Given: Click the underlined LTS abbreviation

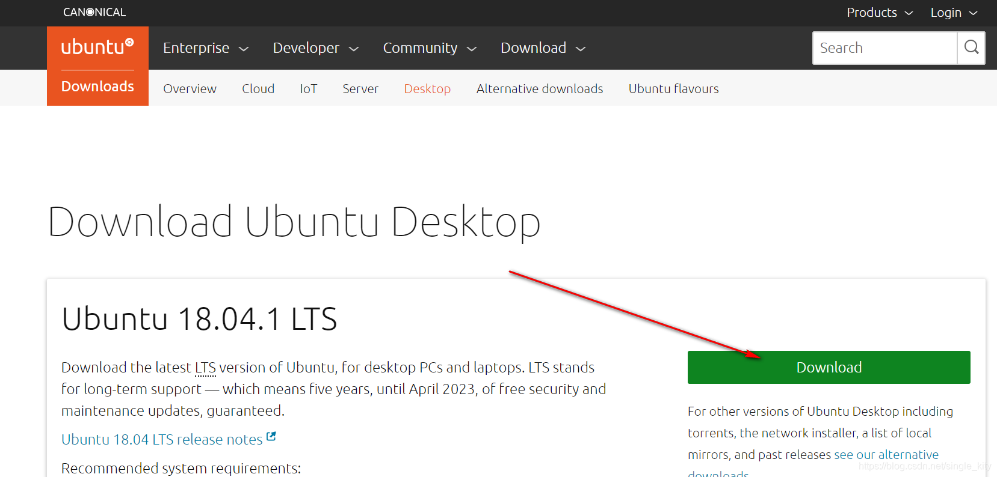Looking at the screenshot, I should pyautogui.click(x=205, y=368).
